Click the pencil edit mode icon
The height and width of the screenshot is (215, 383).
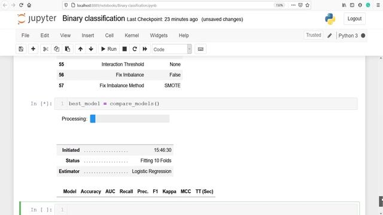tap(330, 36)
